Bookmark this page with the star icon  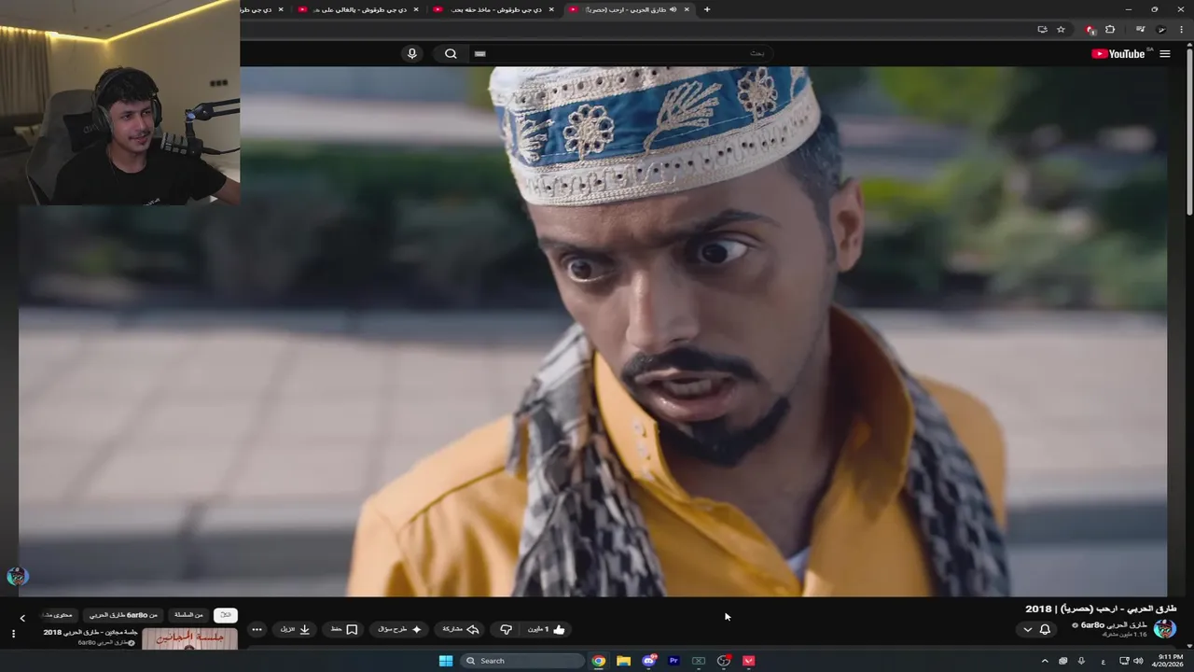tap(1061, 30)
